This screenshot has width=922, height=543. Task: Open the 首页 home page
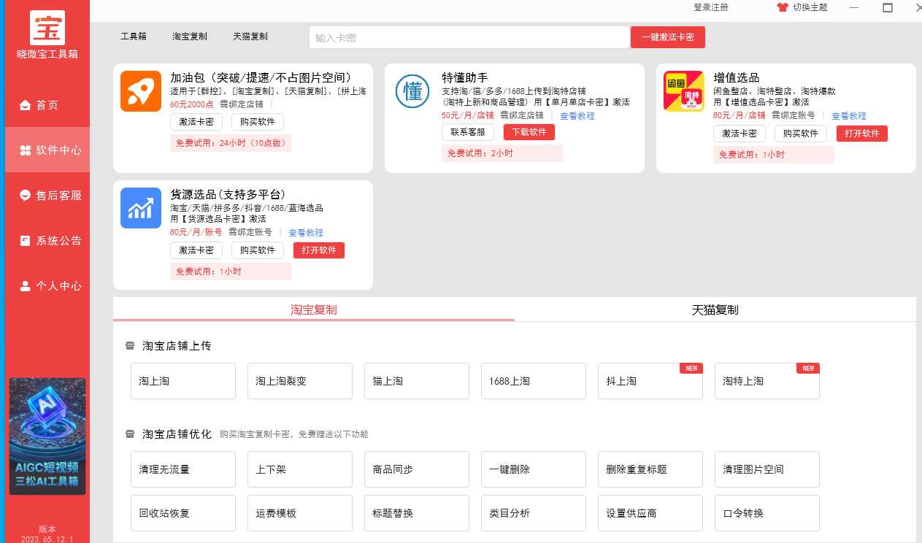coord(47,105)
